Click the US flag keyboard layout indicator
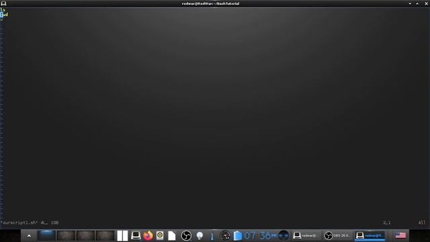The height and width of the screenshot is (242, 430). [400, 235]
